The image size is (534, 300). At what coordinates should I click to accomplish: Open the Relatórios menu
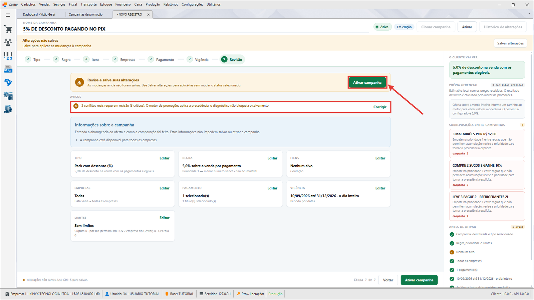point(171,4)
